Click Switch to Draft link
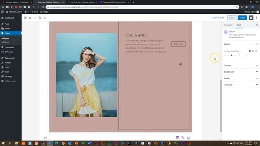 (x=218, y=18)
